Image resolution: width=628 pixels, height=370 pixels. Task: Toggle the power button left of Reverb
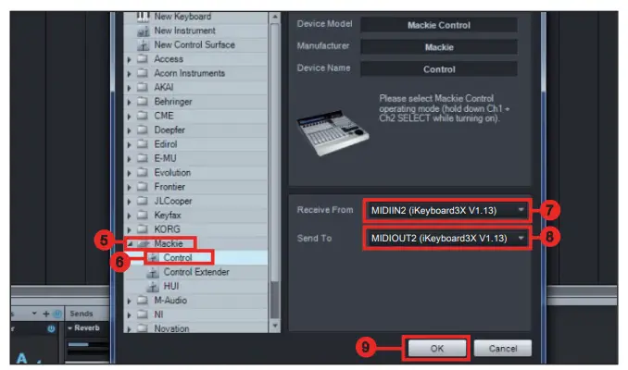pyautogui.click(x=51, y=328)
